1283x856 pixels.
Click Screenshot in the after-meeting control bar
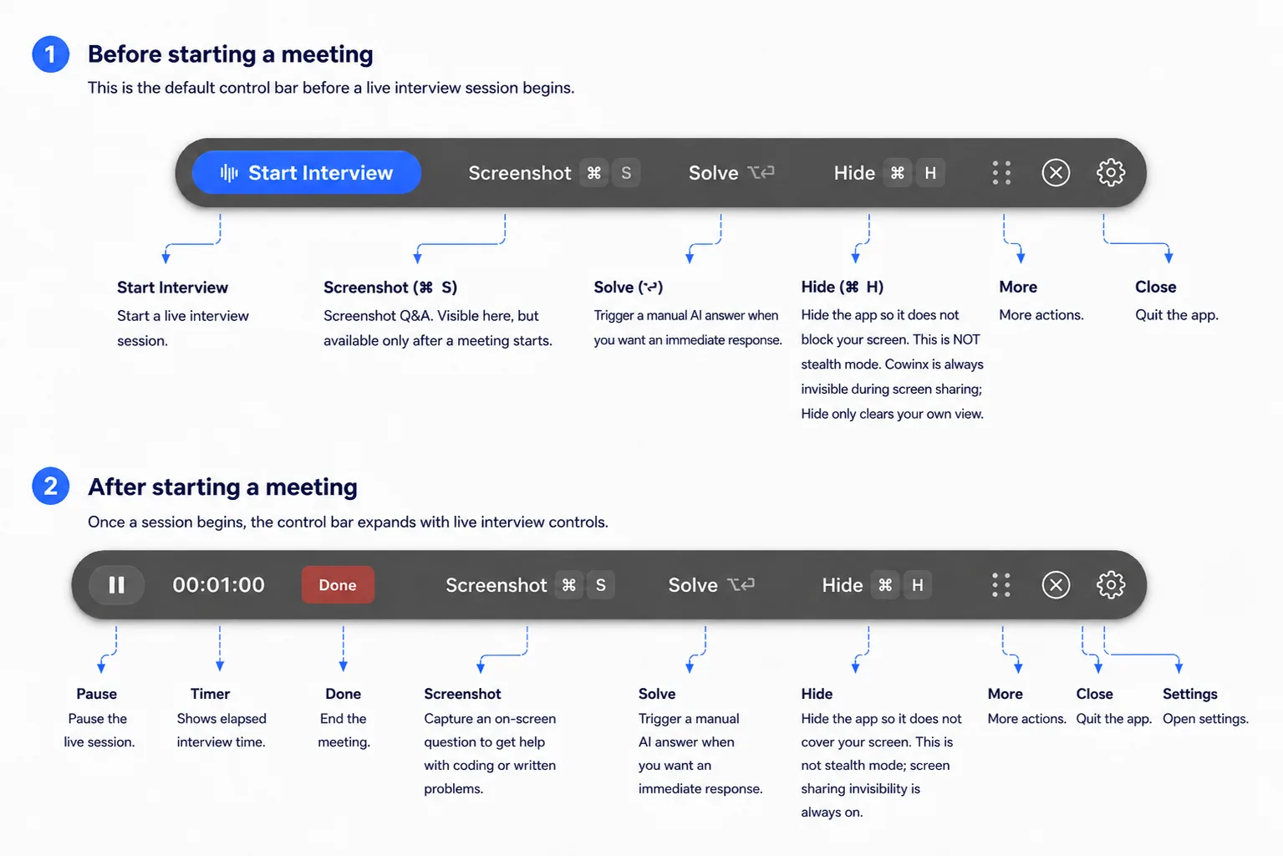[530, 585]
